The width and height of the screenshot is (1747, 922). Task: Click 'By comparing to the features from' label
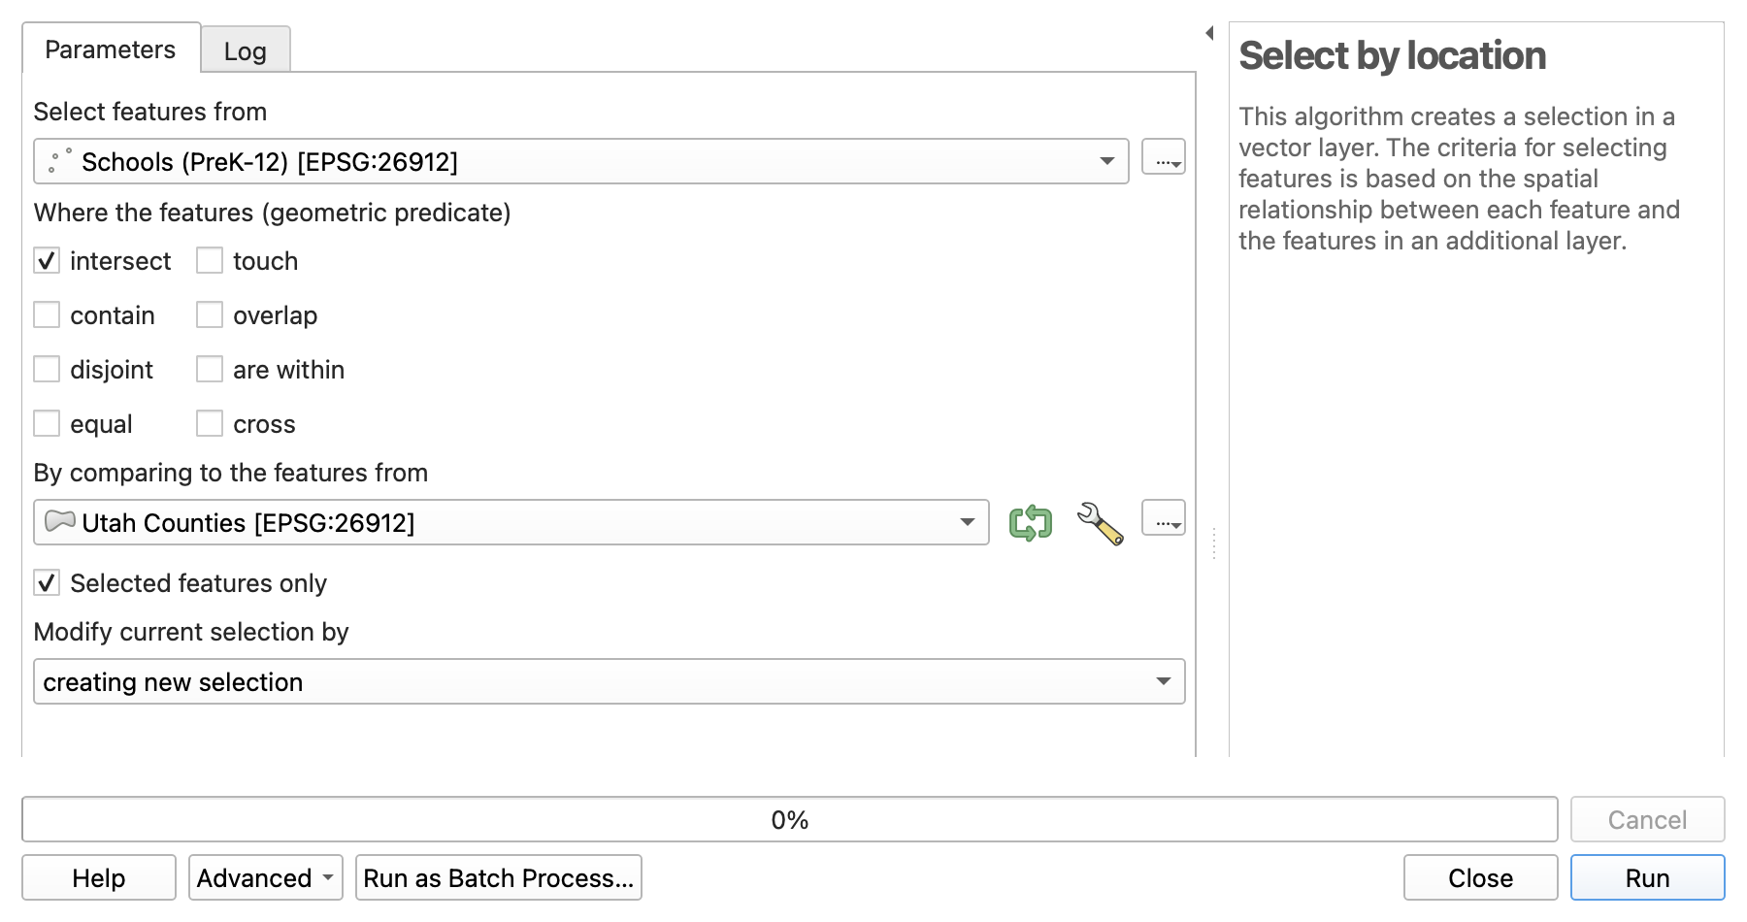pos(231,473)
